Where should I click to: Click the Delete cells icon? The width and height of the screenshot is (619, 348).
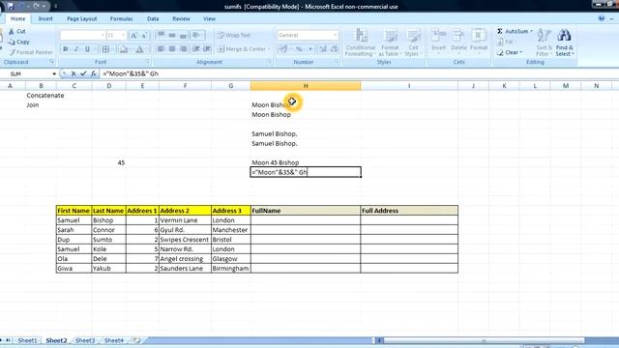[458, 36]
